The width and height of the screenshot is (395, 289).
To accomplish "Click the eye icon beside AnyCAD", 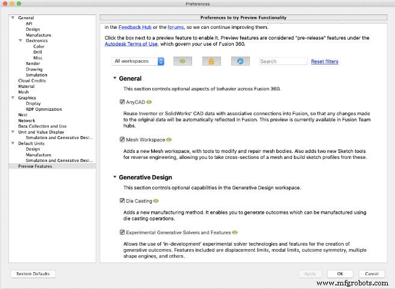I will tap(149, 102).
